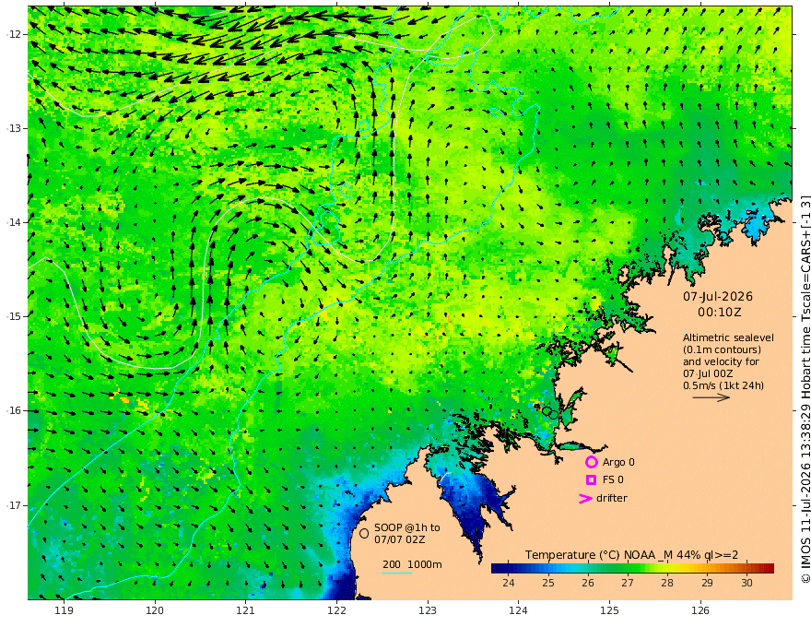This screenshot has width=811, height=627.
Task: Click the date text 07-Jul-2026
Action: point(717,297)
